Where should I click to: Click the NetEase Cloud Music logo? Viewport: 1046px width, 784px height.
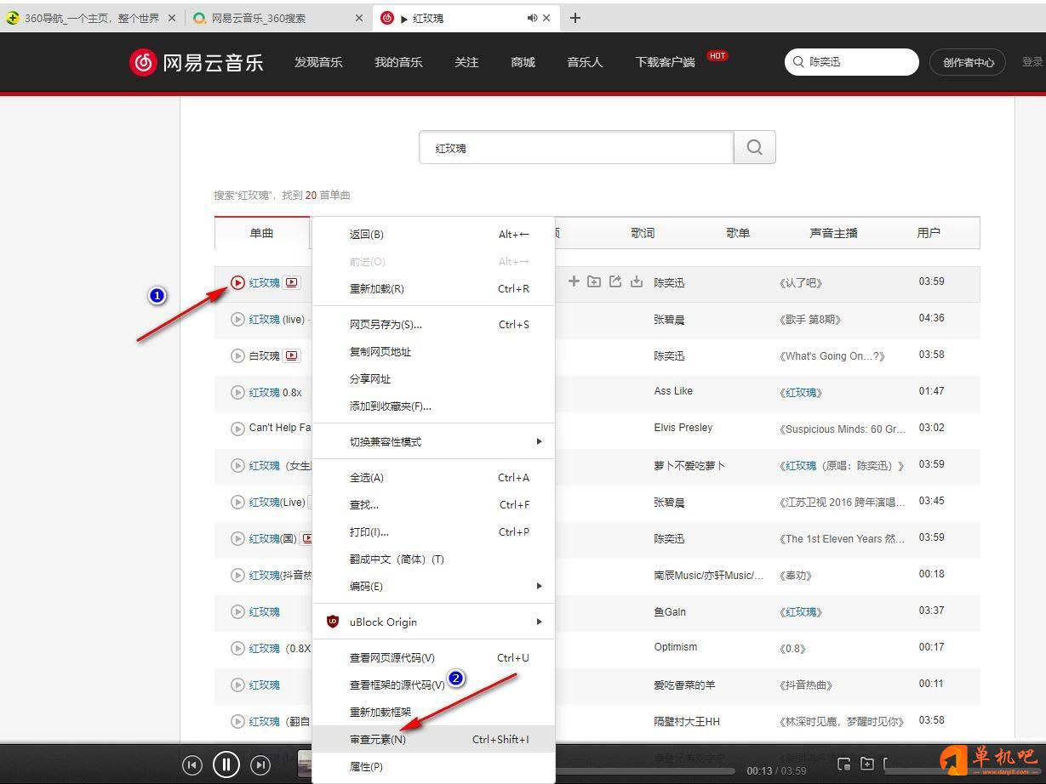[x=197, y=62]
